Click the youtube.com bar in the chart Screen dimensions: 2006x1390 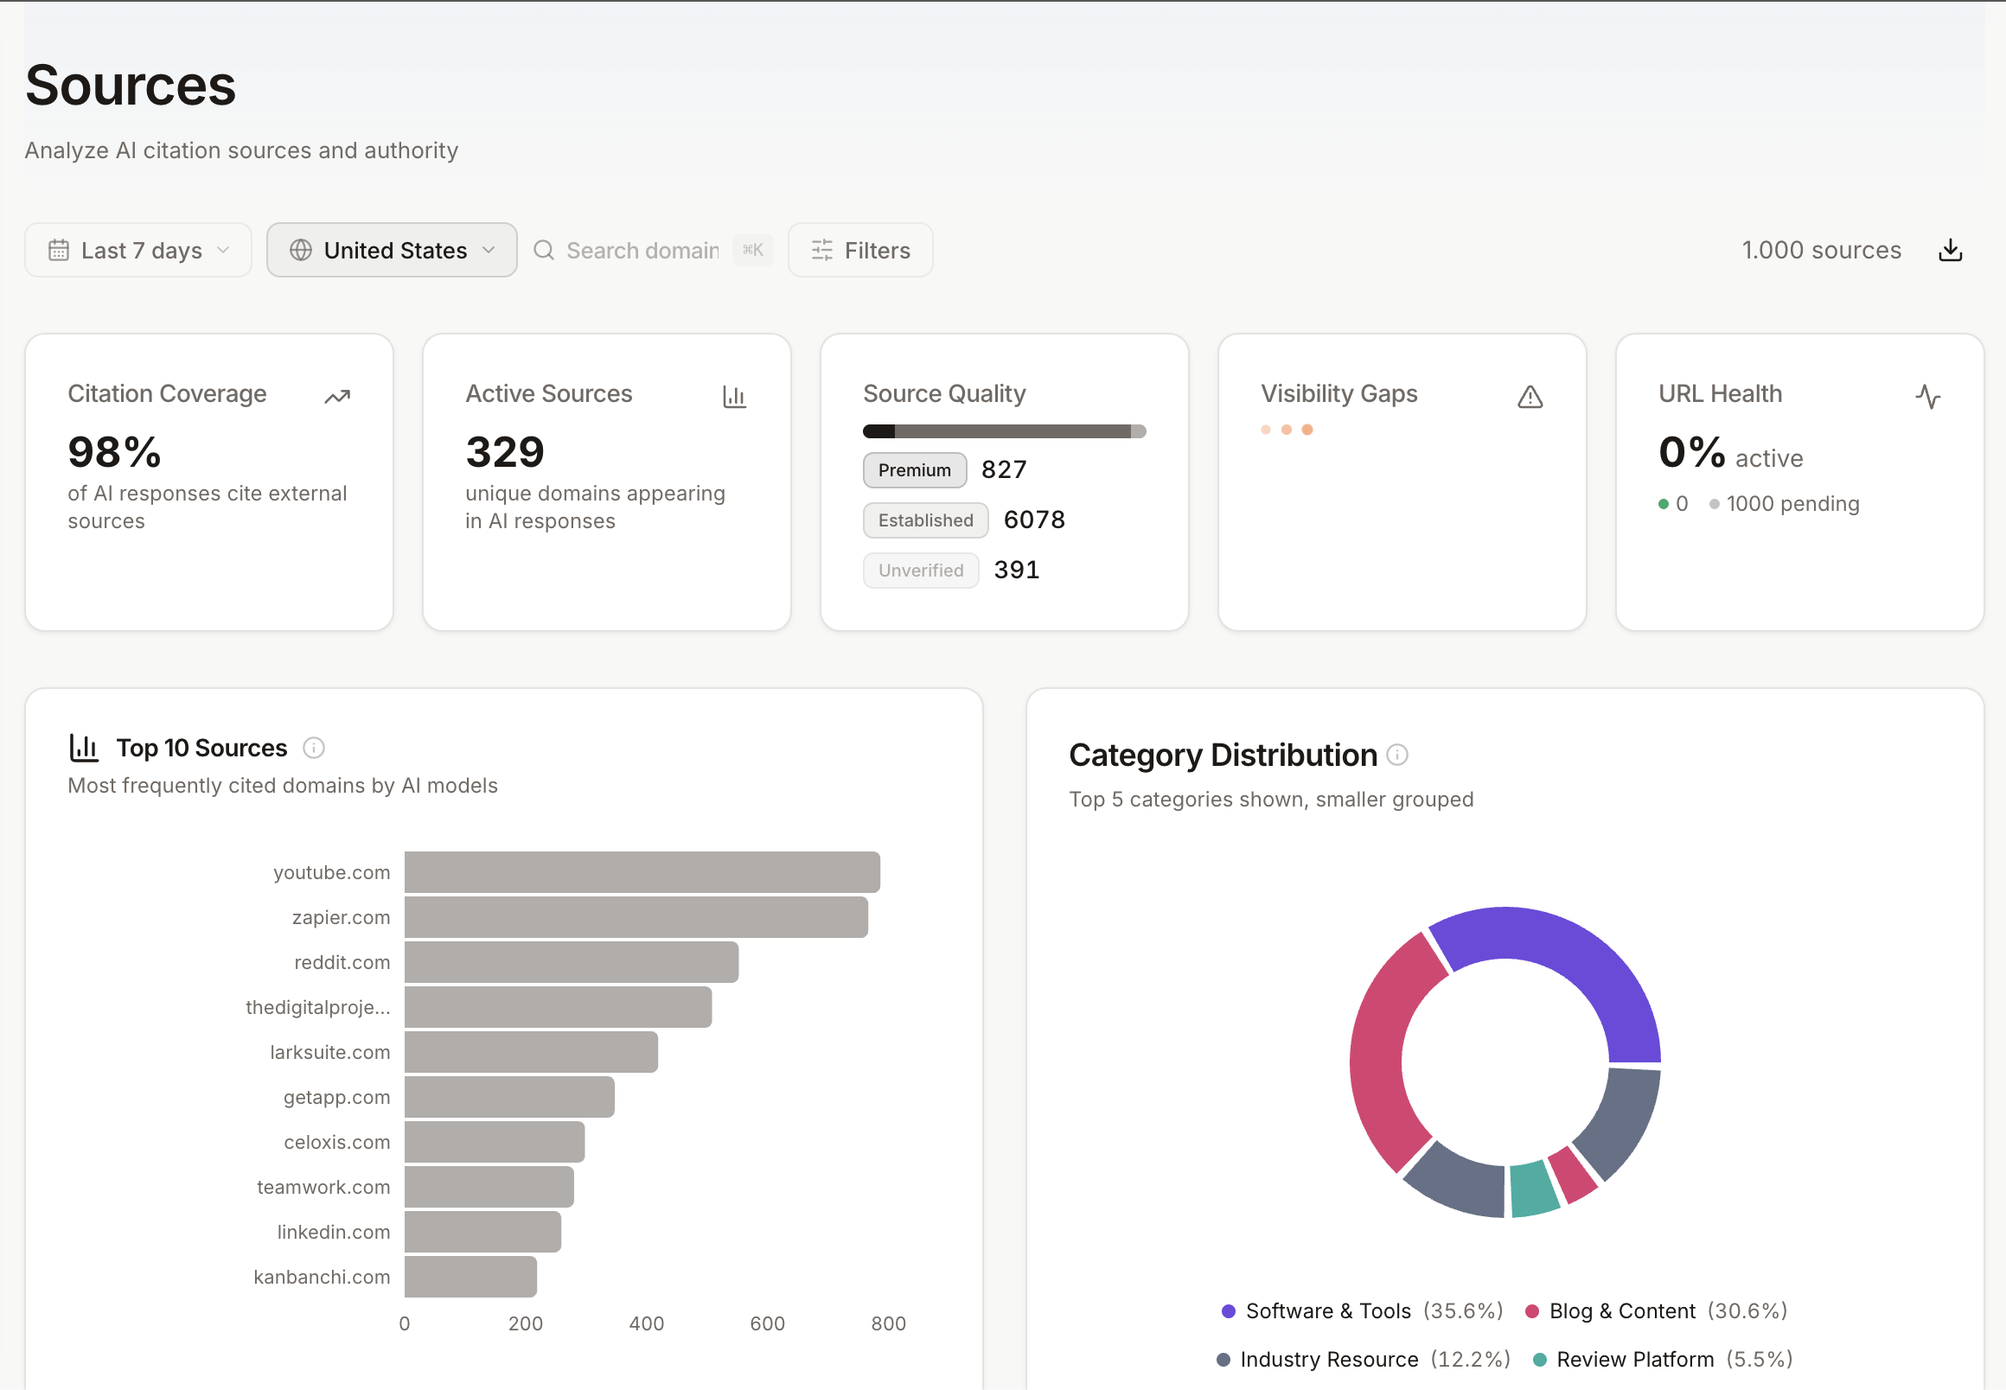[642, 872]
